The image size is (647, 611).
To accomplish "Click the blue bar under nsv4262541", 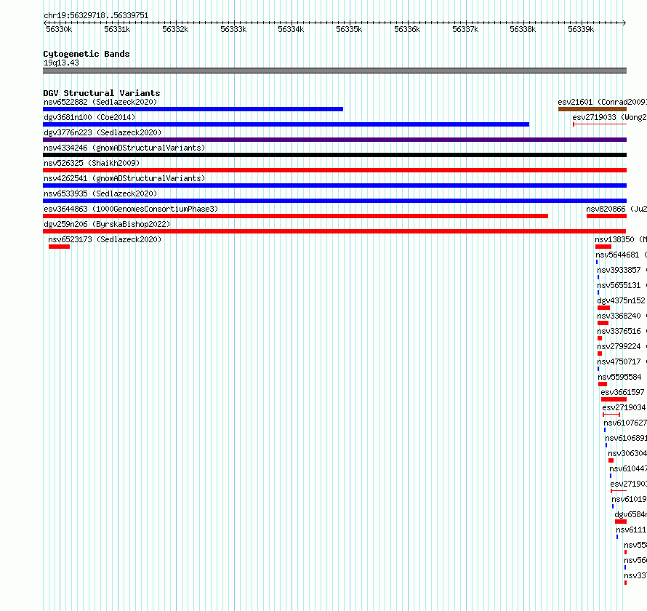I will click(334, 185).
